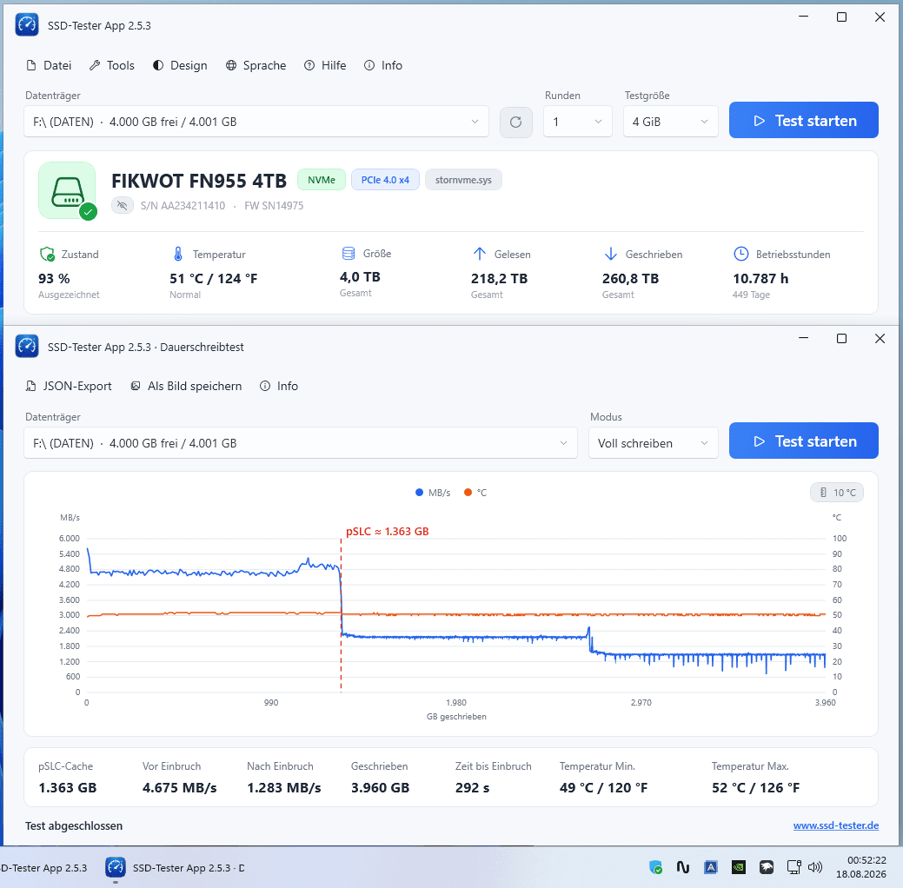
Task: Click Als Bild speichern
Action: point(186,387)
